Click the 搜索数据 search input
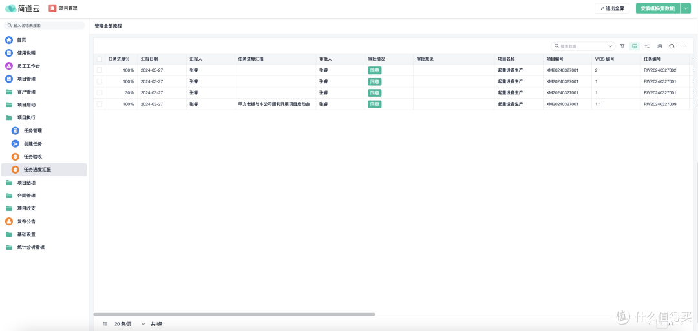The width and height of the screenshot is (698, 331). 583,46
